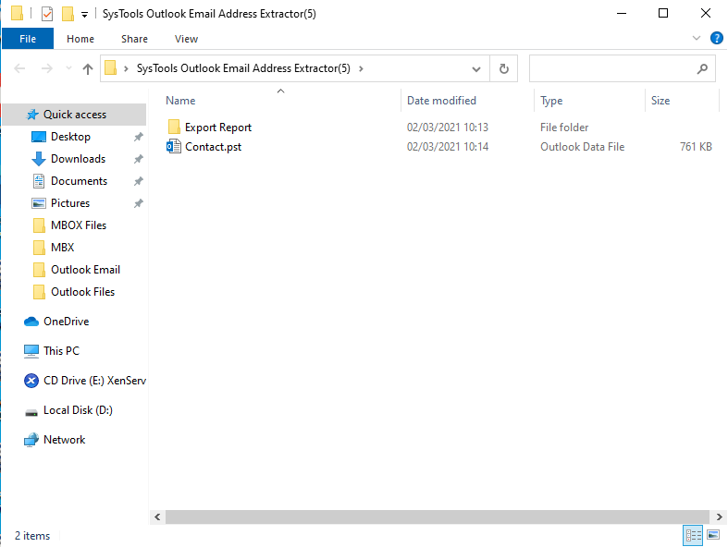This screenshot has height=547, width=728.
Task: Click the left arrow of horizontal scrollbar
Action: [x=157, y=517]
